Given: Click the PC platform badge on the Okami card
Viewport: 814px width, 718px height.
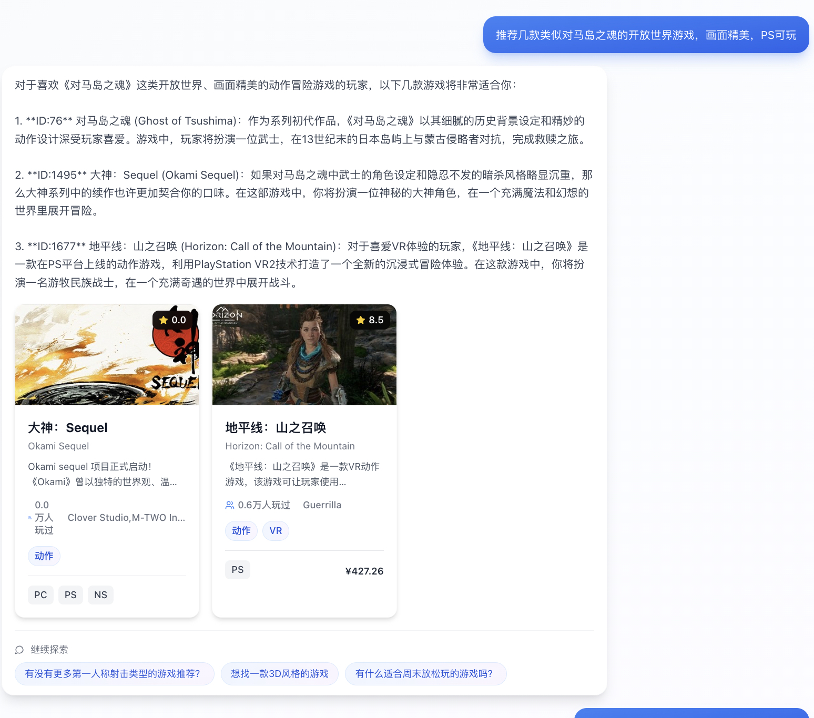Looking at the screenshot, I should [x=40, y=594].
